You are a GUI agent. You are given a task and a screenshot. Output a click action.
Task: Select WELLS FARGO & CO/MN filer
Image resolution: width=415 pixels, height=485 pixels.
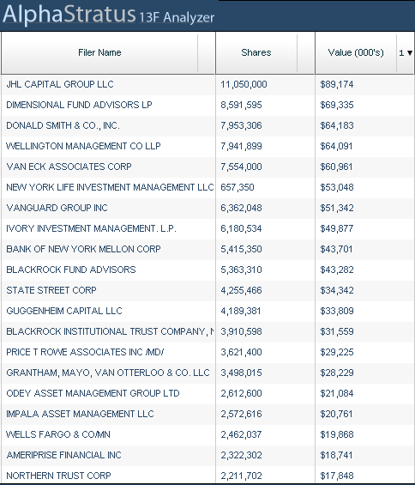point(58,434)
